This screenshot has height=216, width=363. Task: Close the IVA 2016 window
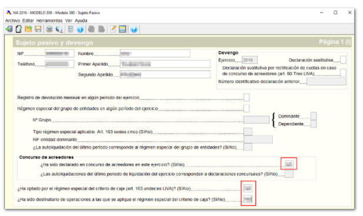tap(350, 12)
